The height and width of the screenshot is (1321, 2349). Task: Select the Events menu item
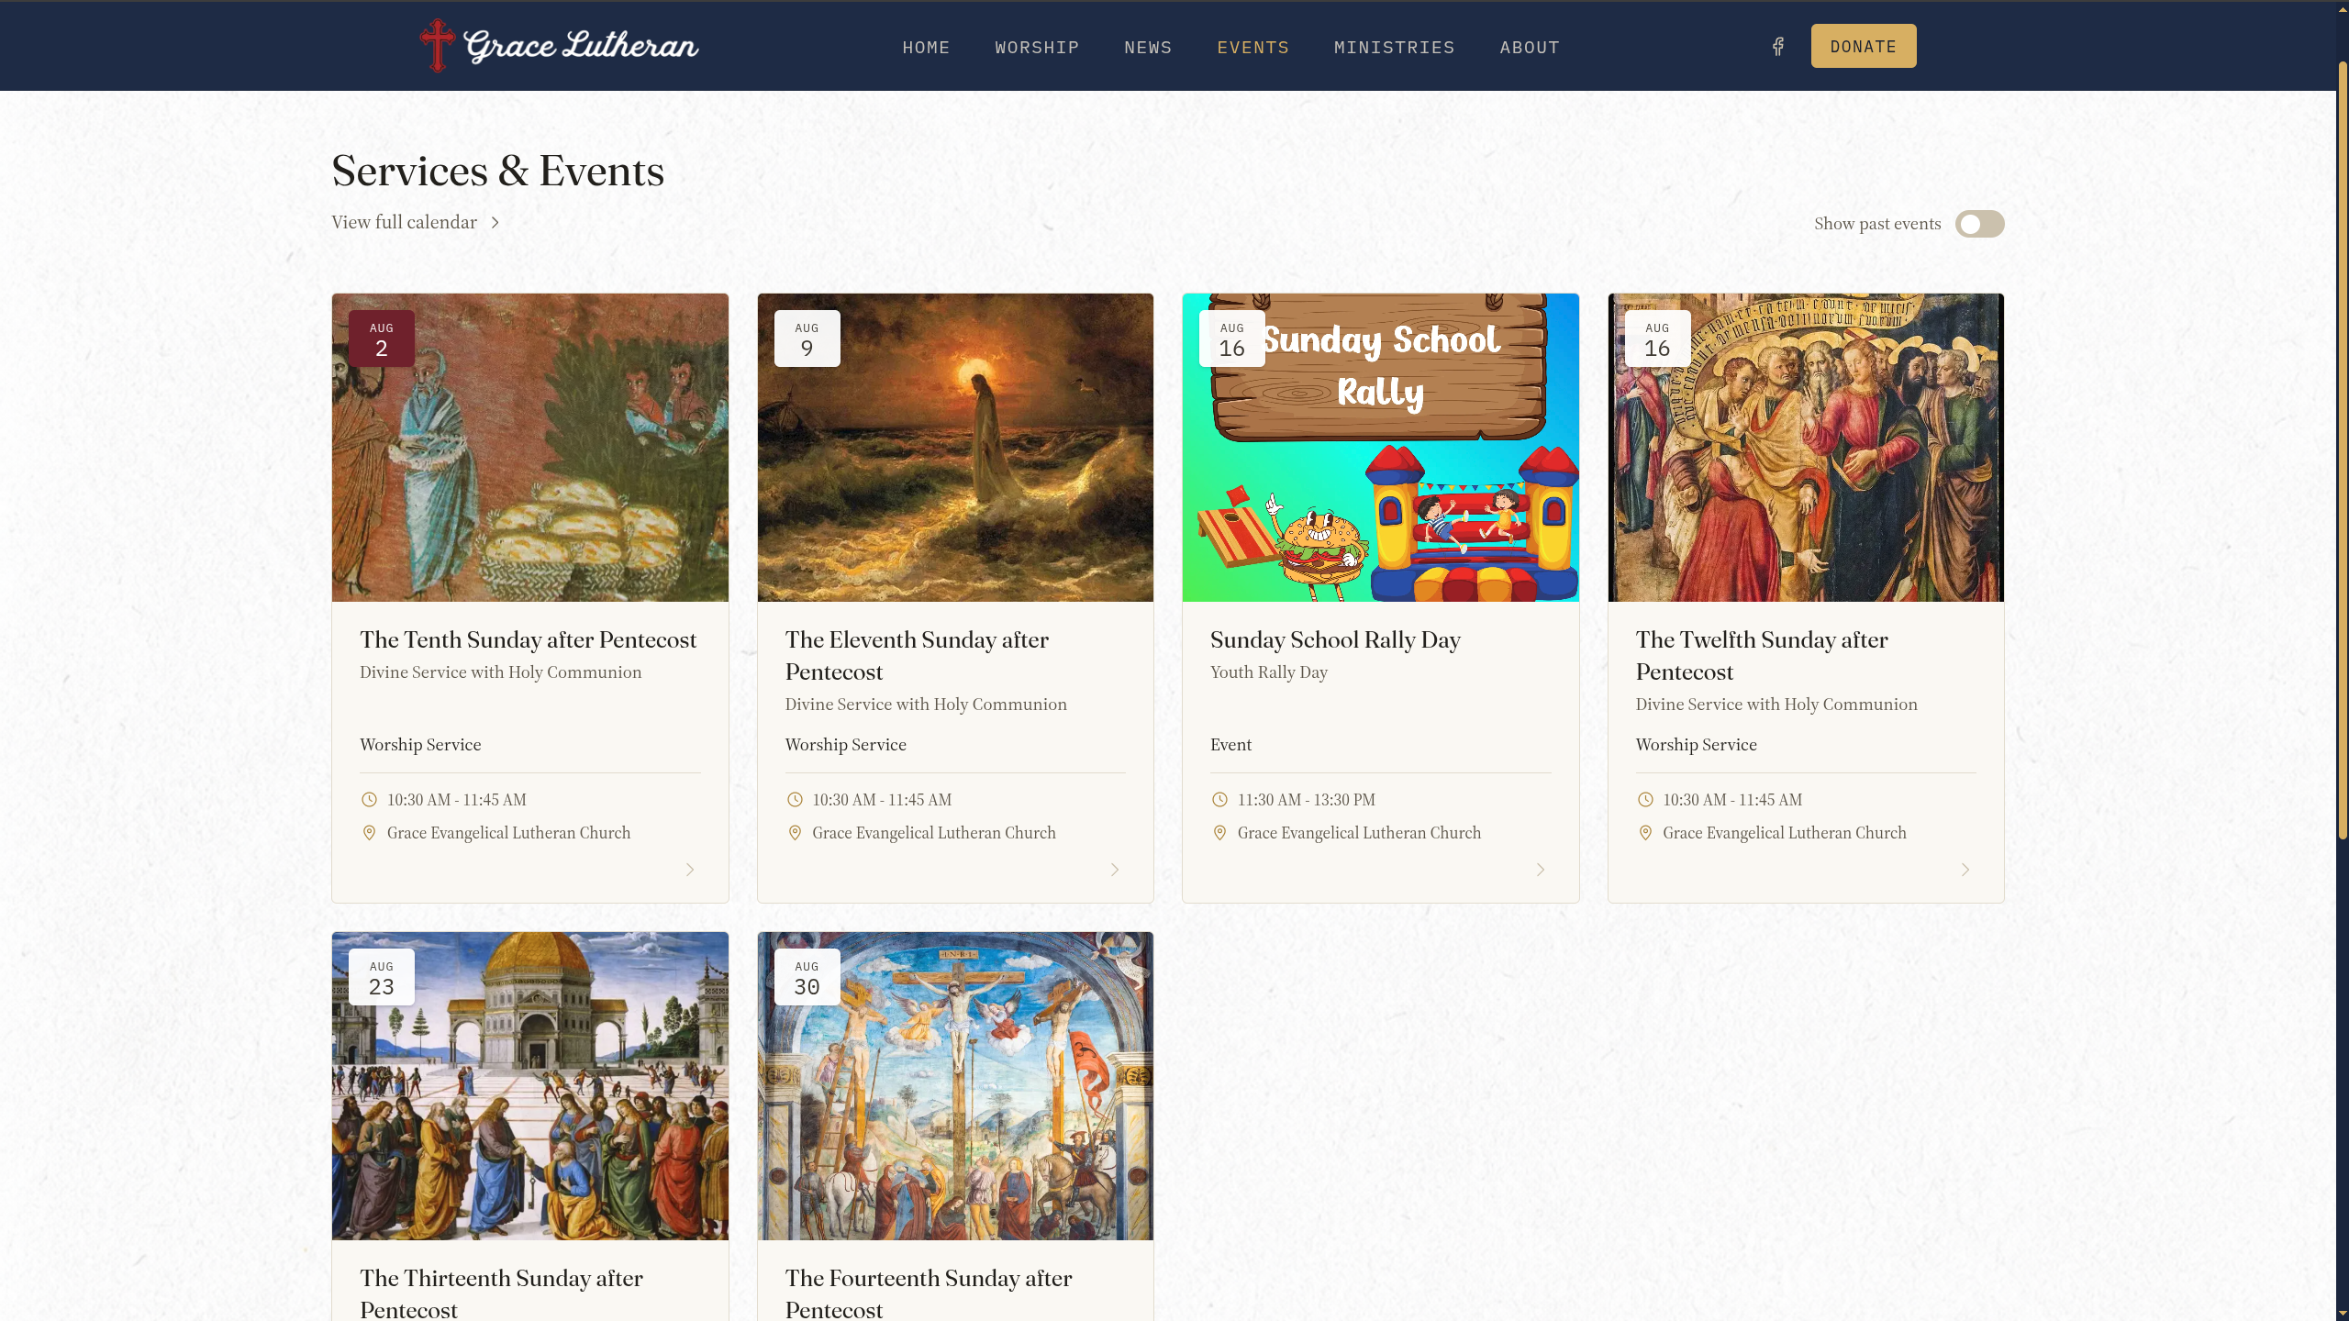tap(1252, 47)
